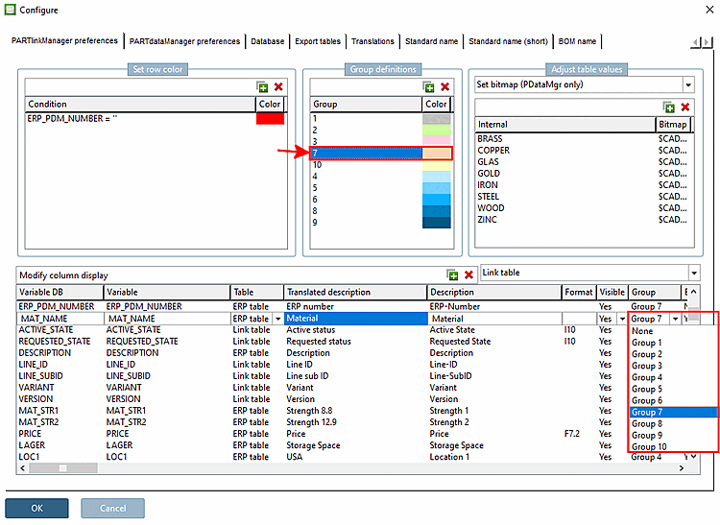Screen dimensions: 720x525
Task: Delete column in Modify column display
Action: coord(468,274)
